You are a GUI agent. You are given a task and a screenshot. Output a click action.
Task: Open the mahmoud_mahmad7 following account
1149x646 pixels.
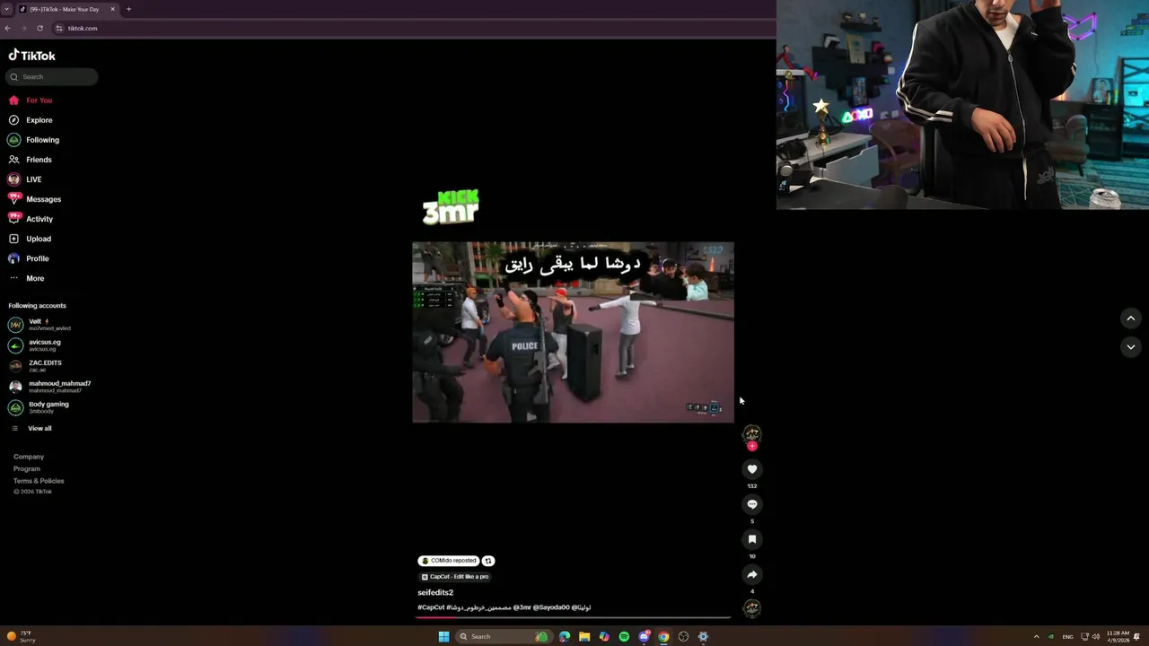coord(49,387)
